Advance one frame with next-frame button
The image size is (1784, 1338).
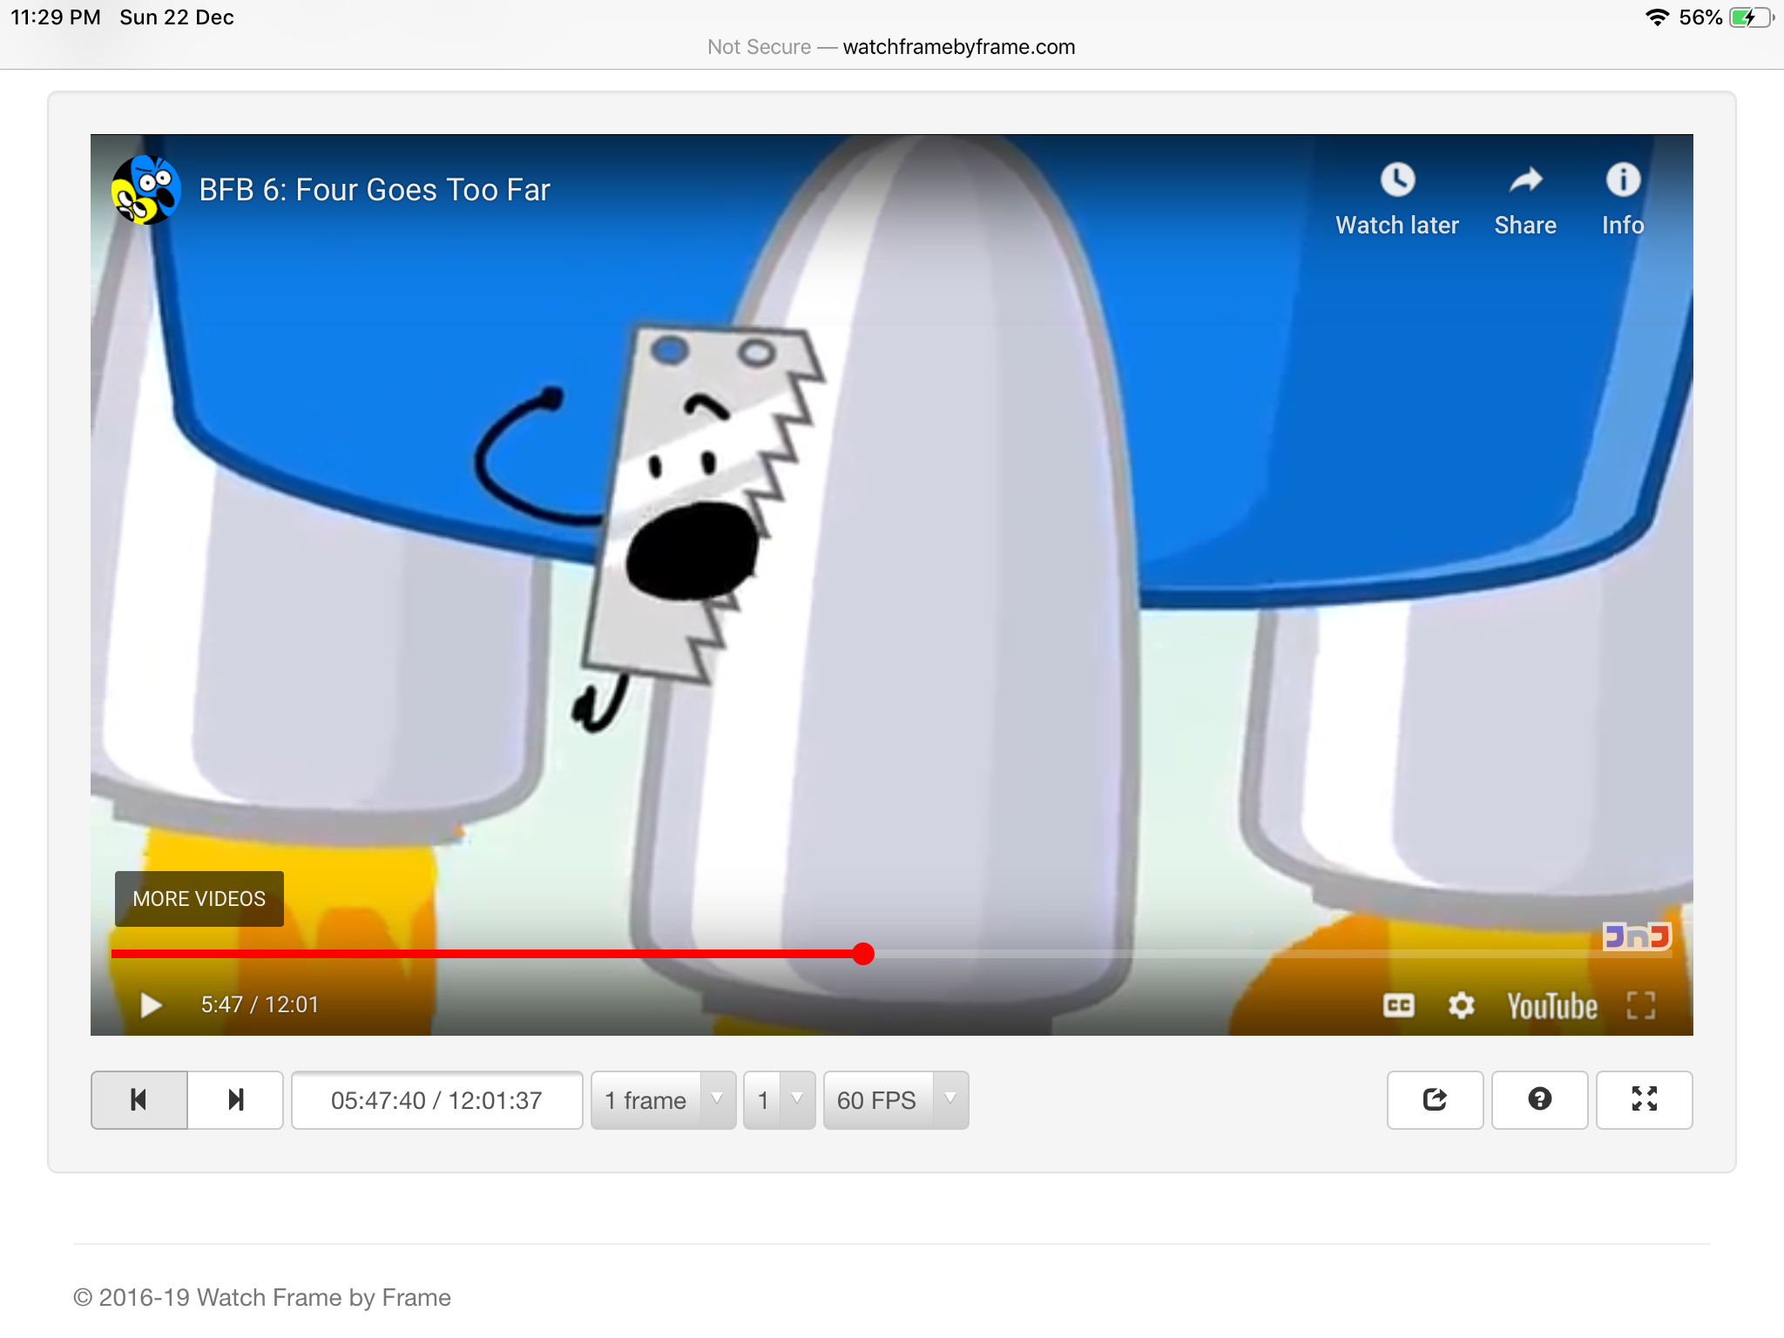click(x=235, y=1100)
